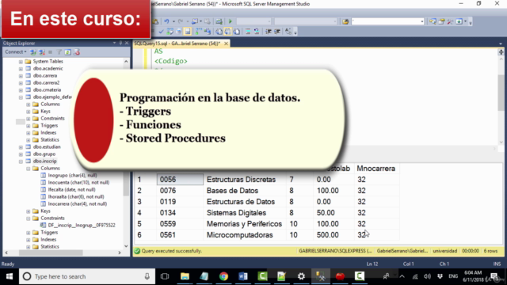Open Google Chrome from the taskbar
507x285 pixels.
(x=223, y=276)
